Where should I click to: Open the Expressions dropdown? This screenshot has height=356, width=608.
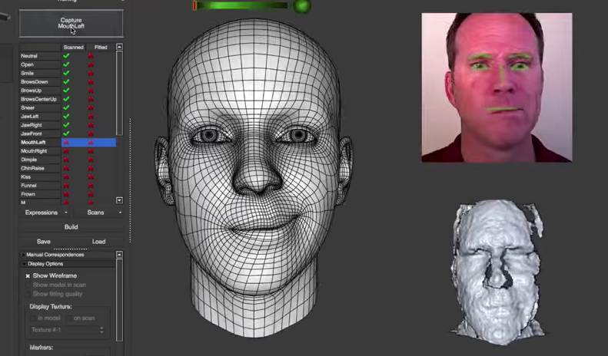coord(46,213)
